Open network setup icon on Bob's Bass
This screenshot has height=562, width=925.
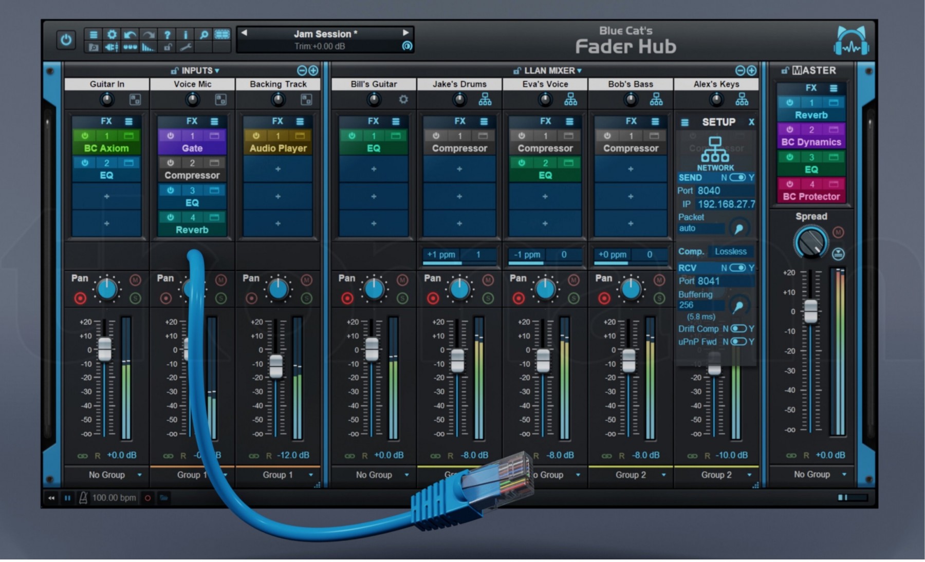pyautogui.click(x=656, y=100)
